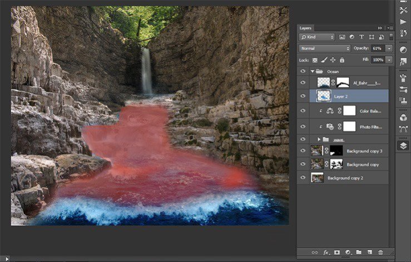
Task: Create a new layer
Action: (370, 252)
